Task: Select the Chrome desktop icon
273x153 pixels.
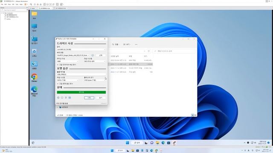Action: coord(34,76)
